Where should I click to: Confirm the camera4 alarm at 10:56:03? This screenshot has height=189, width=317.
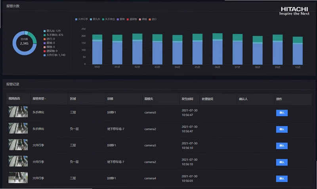282,178
